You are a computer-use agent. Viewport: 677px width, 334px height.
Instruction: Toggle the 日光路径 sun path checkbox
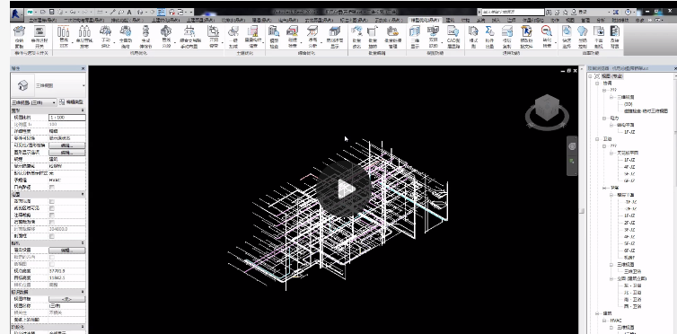click(52, 187)
